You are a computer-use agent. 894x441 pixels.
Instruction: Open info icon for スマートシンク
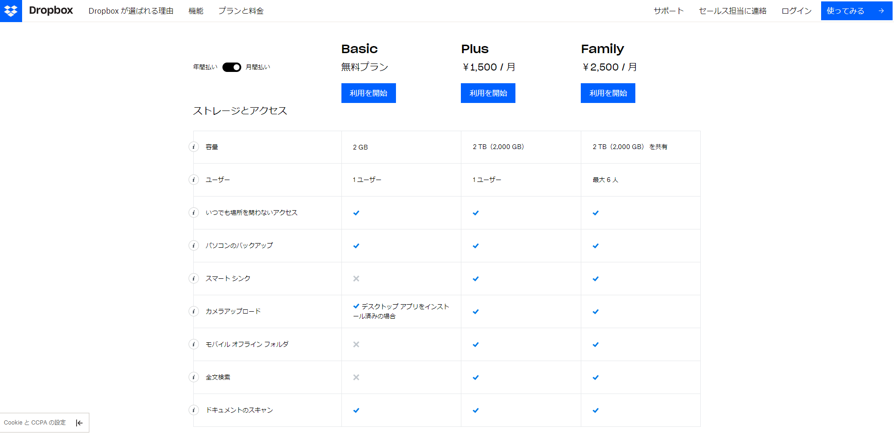(x=194, y=278)
